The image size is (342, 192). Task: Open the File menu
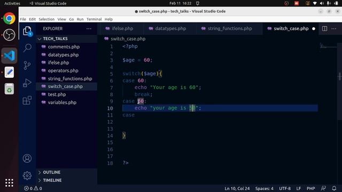23,19
